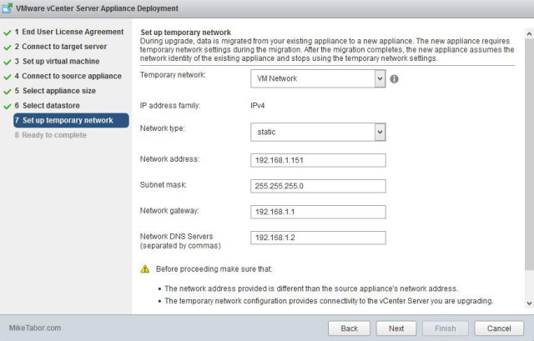Click the Back button
Image resolution: width=534 pixels, height=341 pixels.
(349, 328)
